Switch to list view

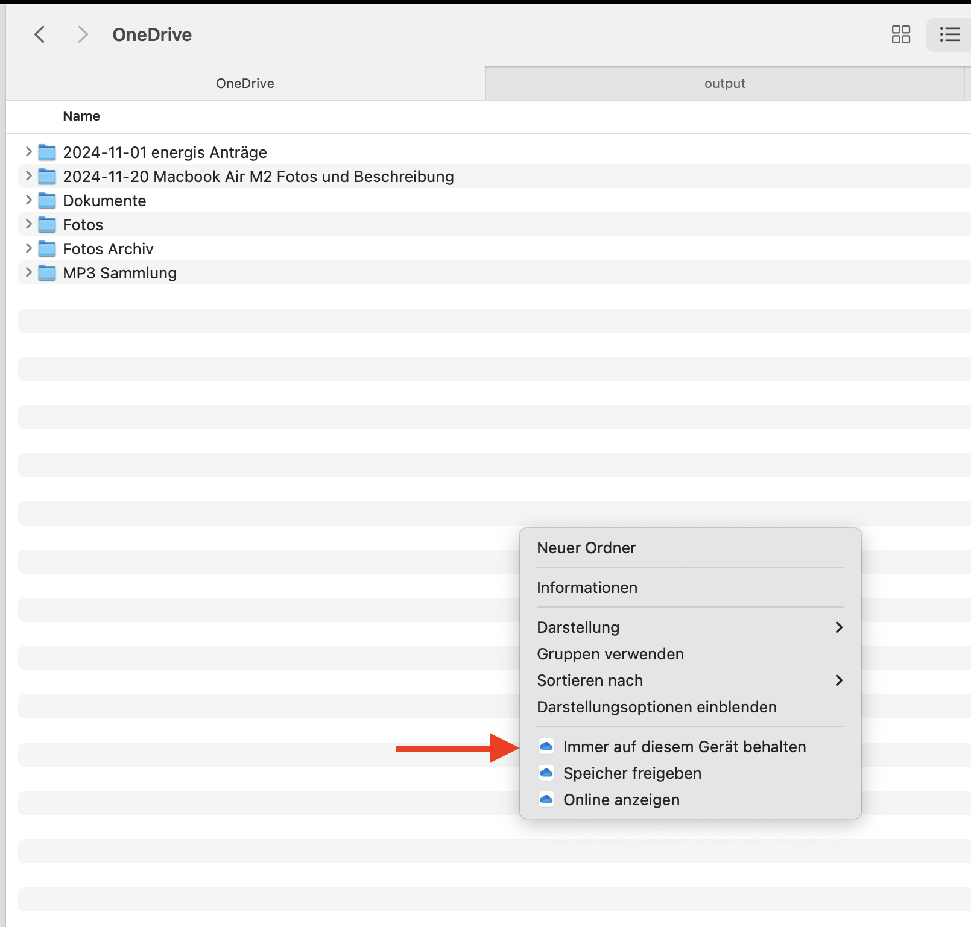[x=950, y=34]
